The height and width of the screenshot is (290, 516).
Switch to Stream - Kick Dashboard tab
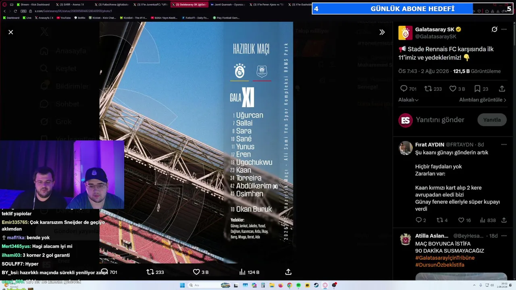coord(33,5)
